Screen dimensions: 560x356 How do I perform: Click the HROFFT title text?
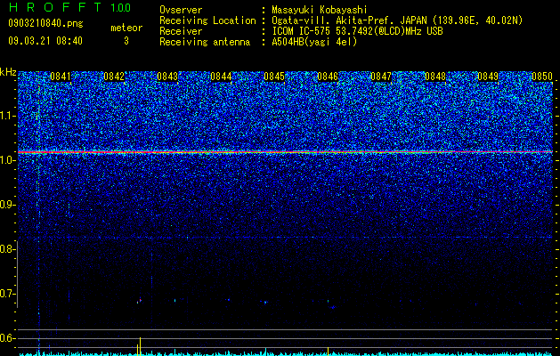click(55, 7)
